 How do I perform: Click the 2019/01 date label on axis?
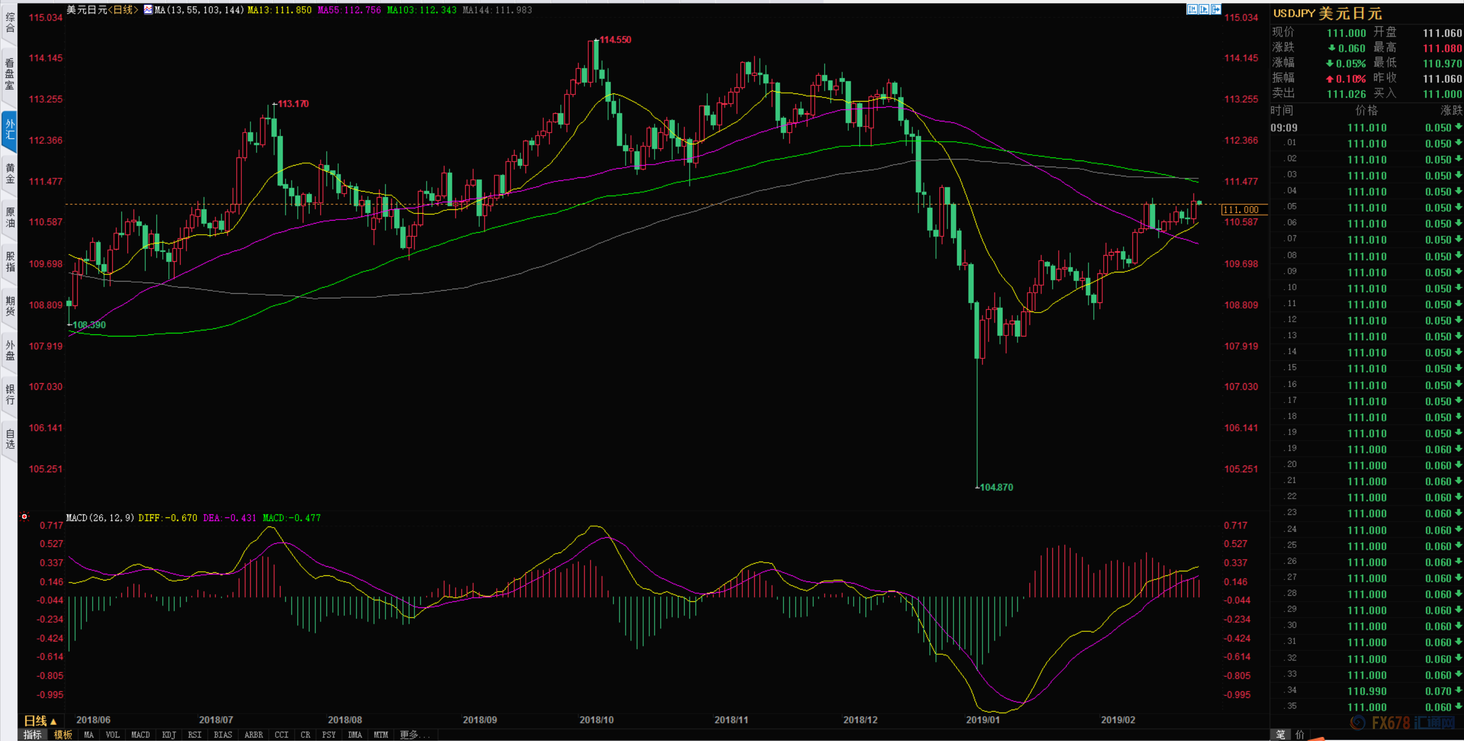tap(983, 720)
